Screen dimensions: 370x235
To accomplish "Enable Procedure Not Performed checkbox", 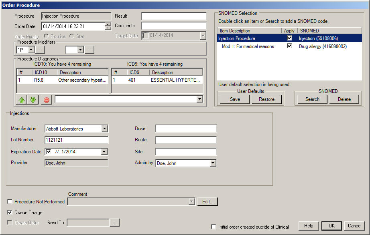I will 10,202.
